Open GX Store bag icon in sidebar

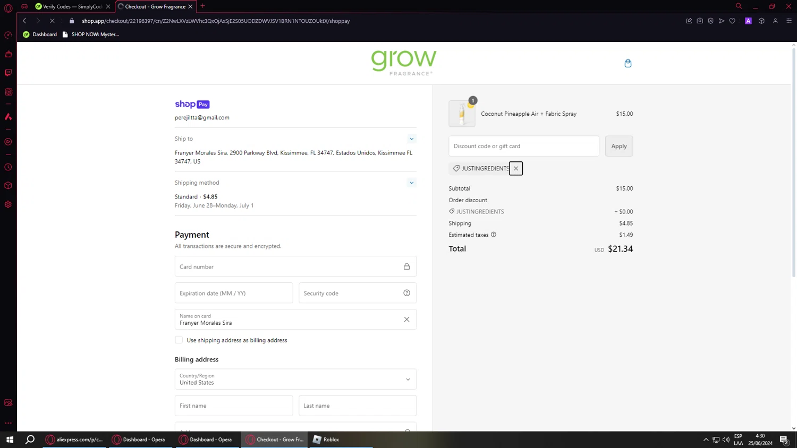pyautogui.click(x=8, y=54)
